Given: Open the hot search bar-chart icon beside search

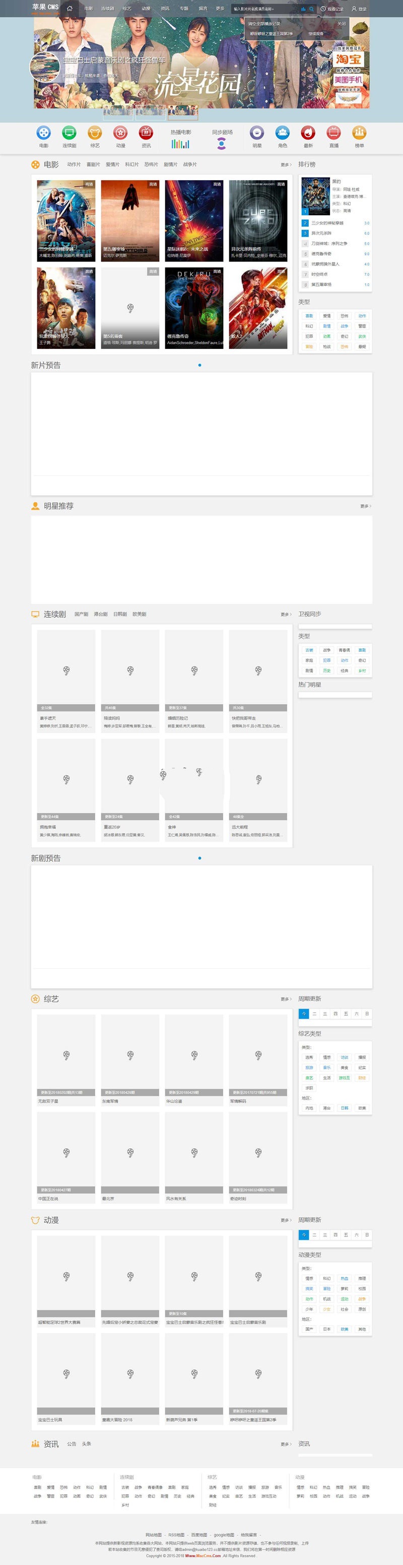Looking at the screenshot, I should click(x=303, y=9).
